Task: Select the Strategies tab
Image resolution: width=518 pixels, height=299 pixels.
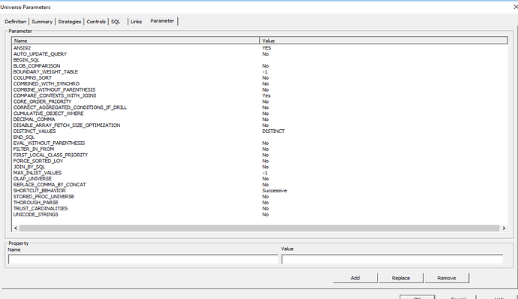Action: pos(69,22)
